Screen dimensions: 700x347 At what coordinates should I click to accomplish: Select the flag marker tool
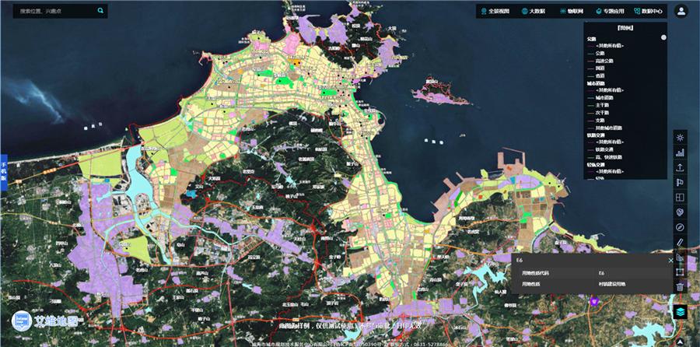point(680,182)
